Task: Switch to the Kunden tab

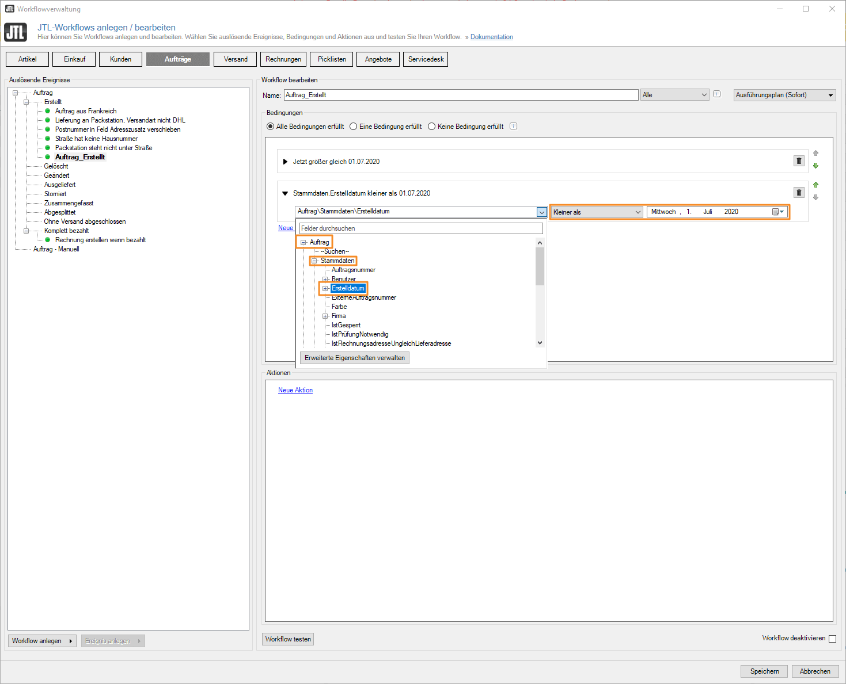Action: click(120, 59)
